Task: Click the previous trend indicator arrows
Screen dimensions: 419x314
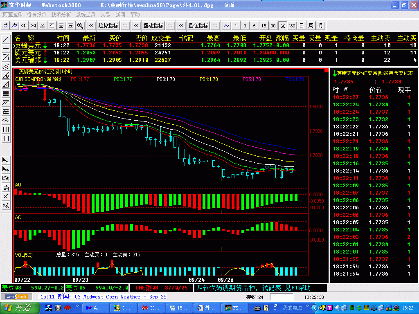Action: [91, 26]
